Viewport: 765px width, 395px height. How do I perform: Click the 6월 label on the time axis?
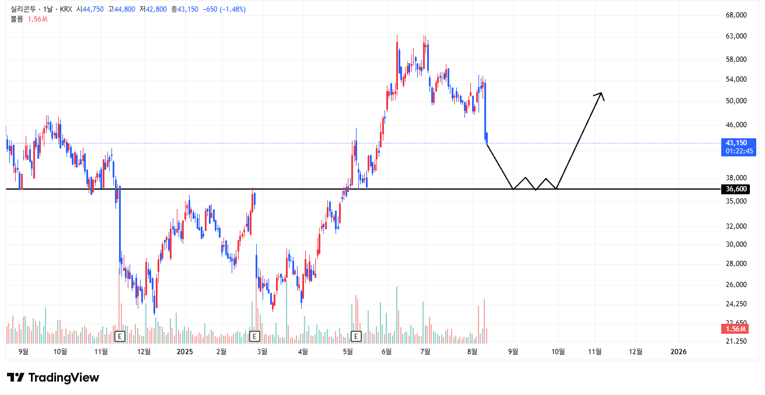click(x=386, y=351)
